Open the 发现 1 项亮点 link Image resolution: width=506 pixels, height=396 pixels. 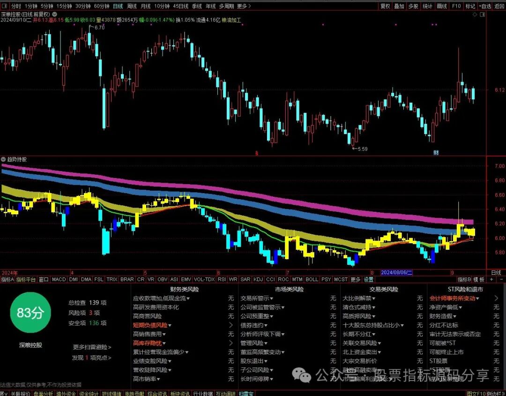(92, 358)
